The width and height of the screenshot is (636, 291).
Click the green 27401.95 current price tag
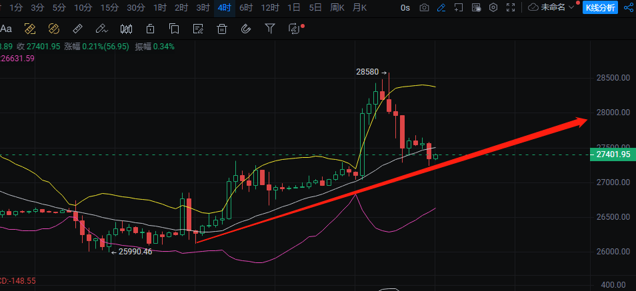pos(613,154)
